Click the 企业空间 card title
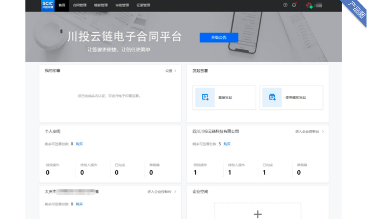The height and width of the screenshot is (219, 367). coord(200,192)
